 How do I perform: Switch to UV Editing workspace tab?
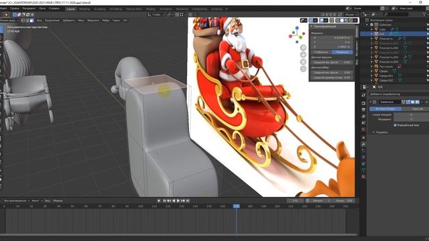pos(115,9)
